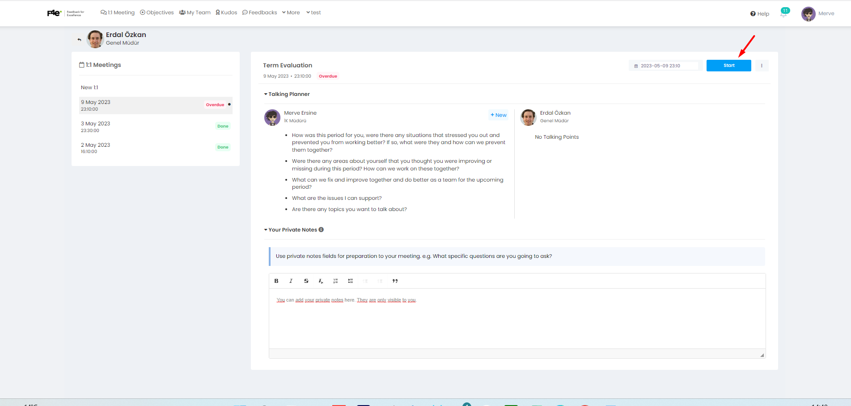Image resolution: width=851 pixels, height=406 pixels.
Task: Click Erdal Özkan's header profile photo
Action: [x=95, y=39]
